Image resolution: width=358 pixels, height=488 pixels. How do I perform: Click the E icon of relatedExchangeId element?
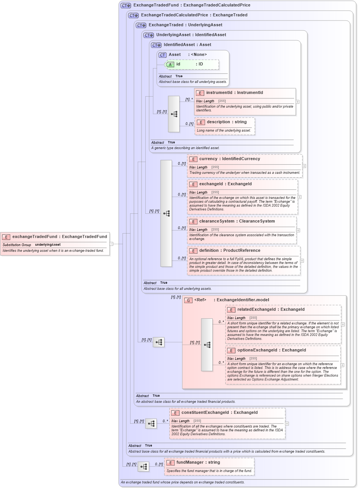pyautogui.click(x=232, y=310)
